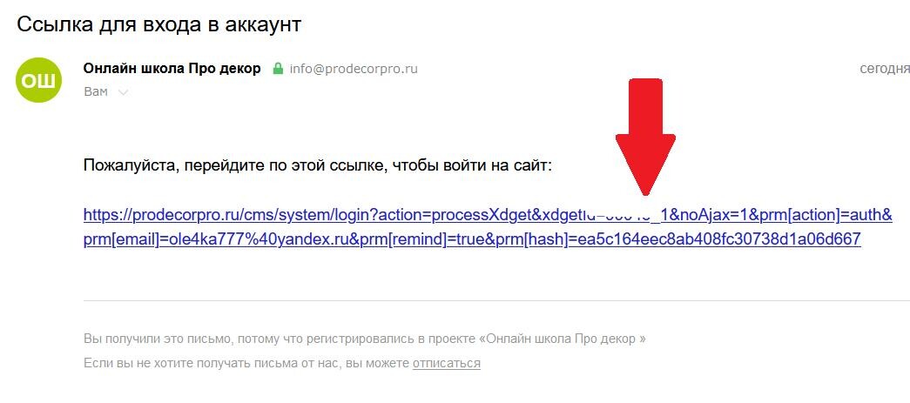Select sender address info@prodecorpro.ru
This screenshot has height=403, width=910.
pyautogui.click(x=354, y=69)
